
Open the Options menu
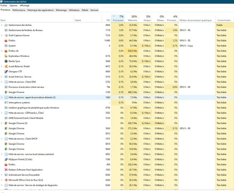click(13, 5)
